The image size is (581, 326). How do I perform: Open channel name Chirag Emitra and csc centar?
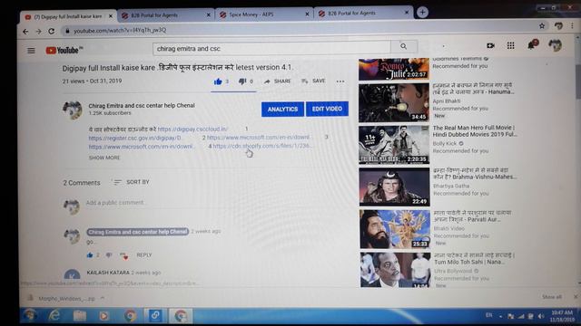pyautogui.click(x=142, y=105)
